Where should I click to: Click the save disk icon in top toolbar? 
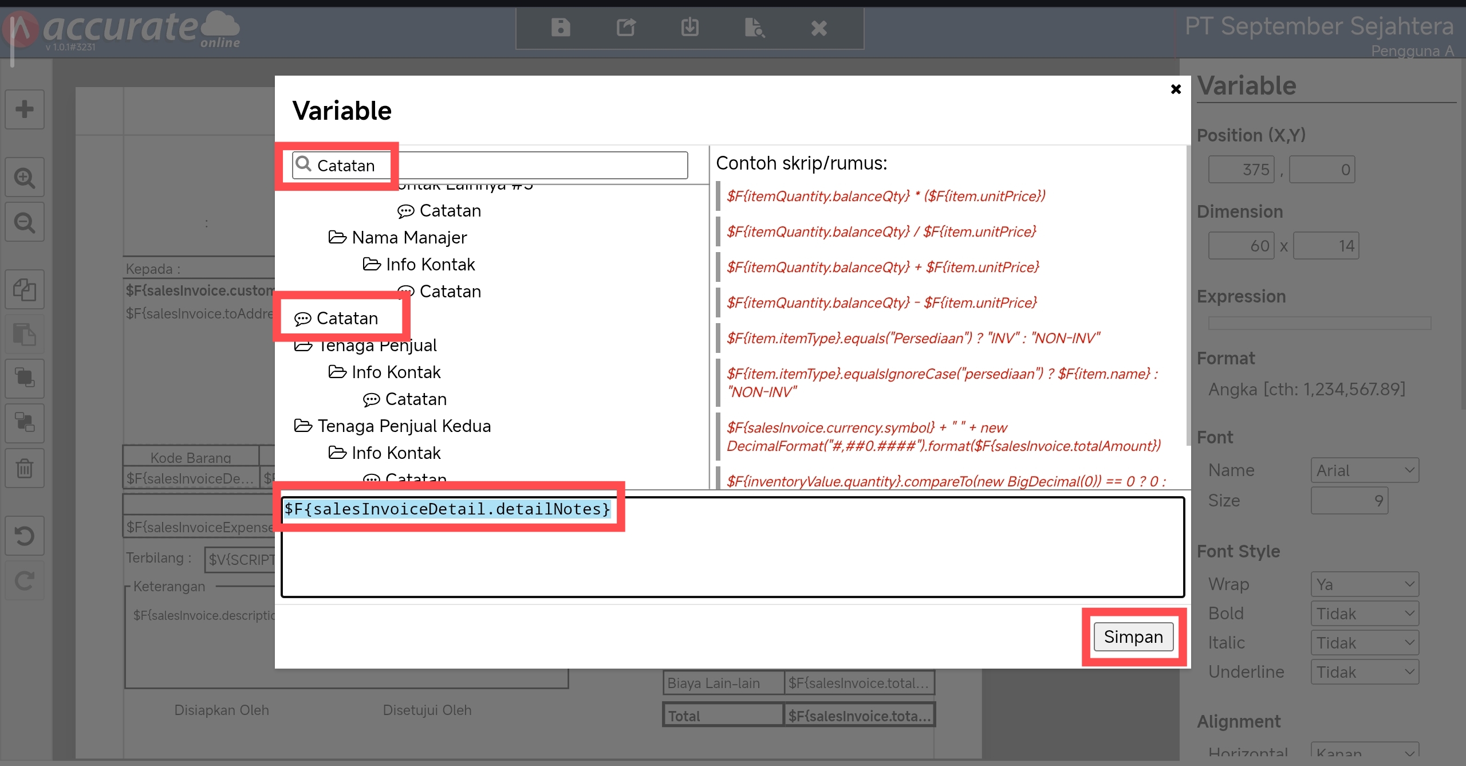[x=560, y=28]
